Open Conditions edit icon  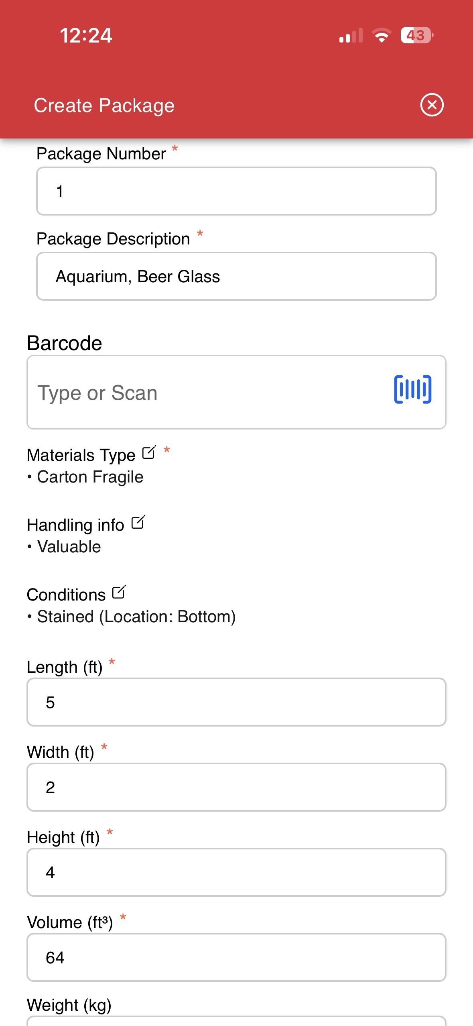[119, 592]
